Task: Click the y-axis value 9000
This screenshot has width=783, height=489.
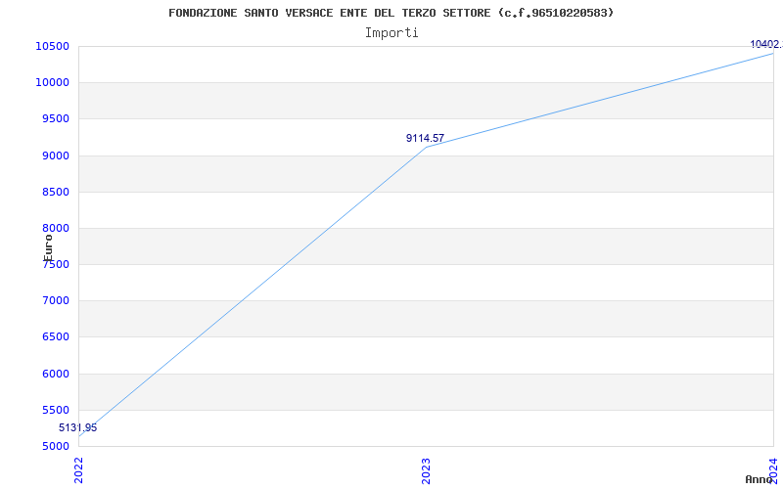Action: pos(55,156)
